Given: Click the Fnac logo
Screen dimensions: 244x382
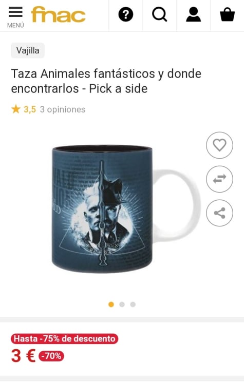Looking at the screenshot, I should point(58,14).
